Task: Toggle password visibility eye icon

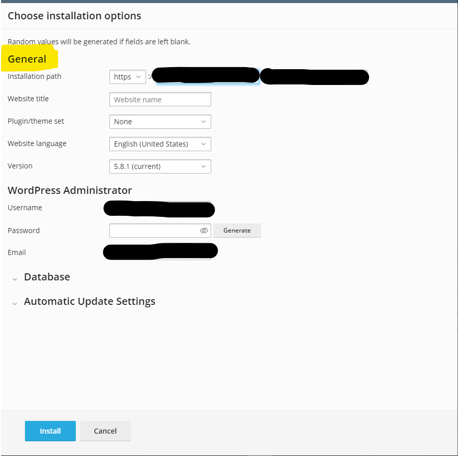Action: (204, 231)
